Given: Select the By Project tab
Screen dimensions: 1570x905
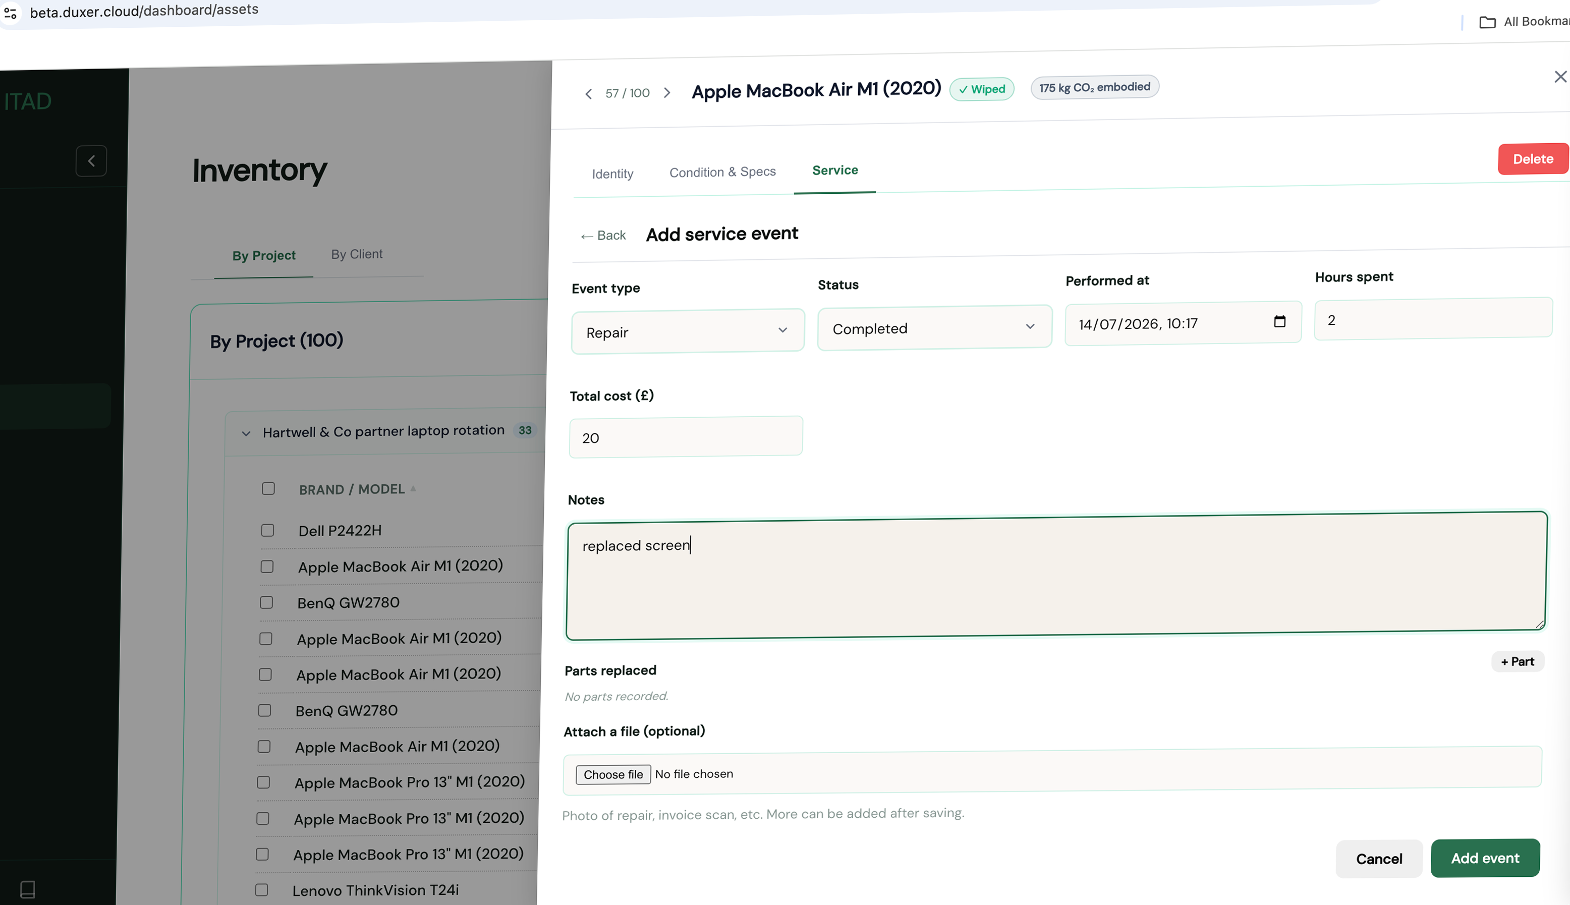Looking at the screenshot, I should coord(263,255).
